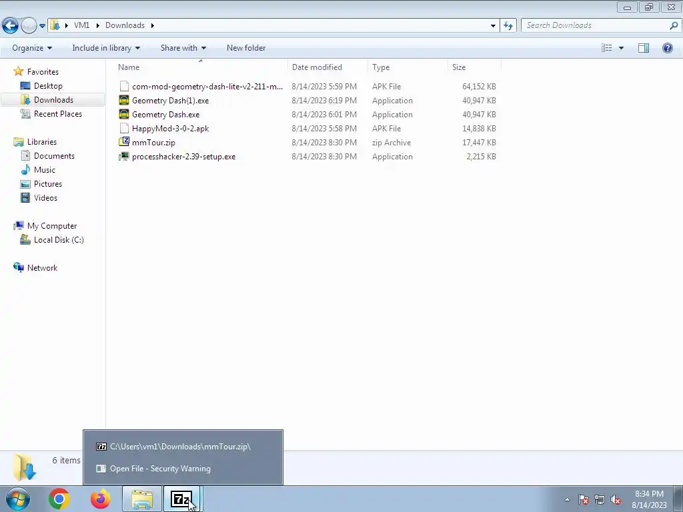Switch to the mmTour.zip 7-Zip window preview
Image resolution: width=683 pixels, height=512 pixels.
click(x=183, y=446)
